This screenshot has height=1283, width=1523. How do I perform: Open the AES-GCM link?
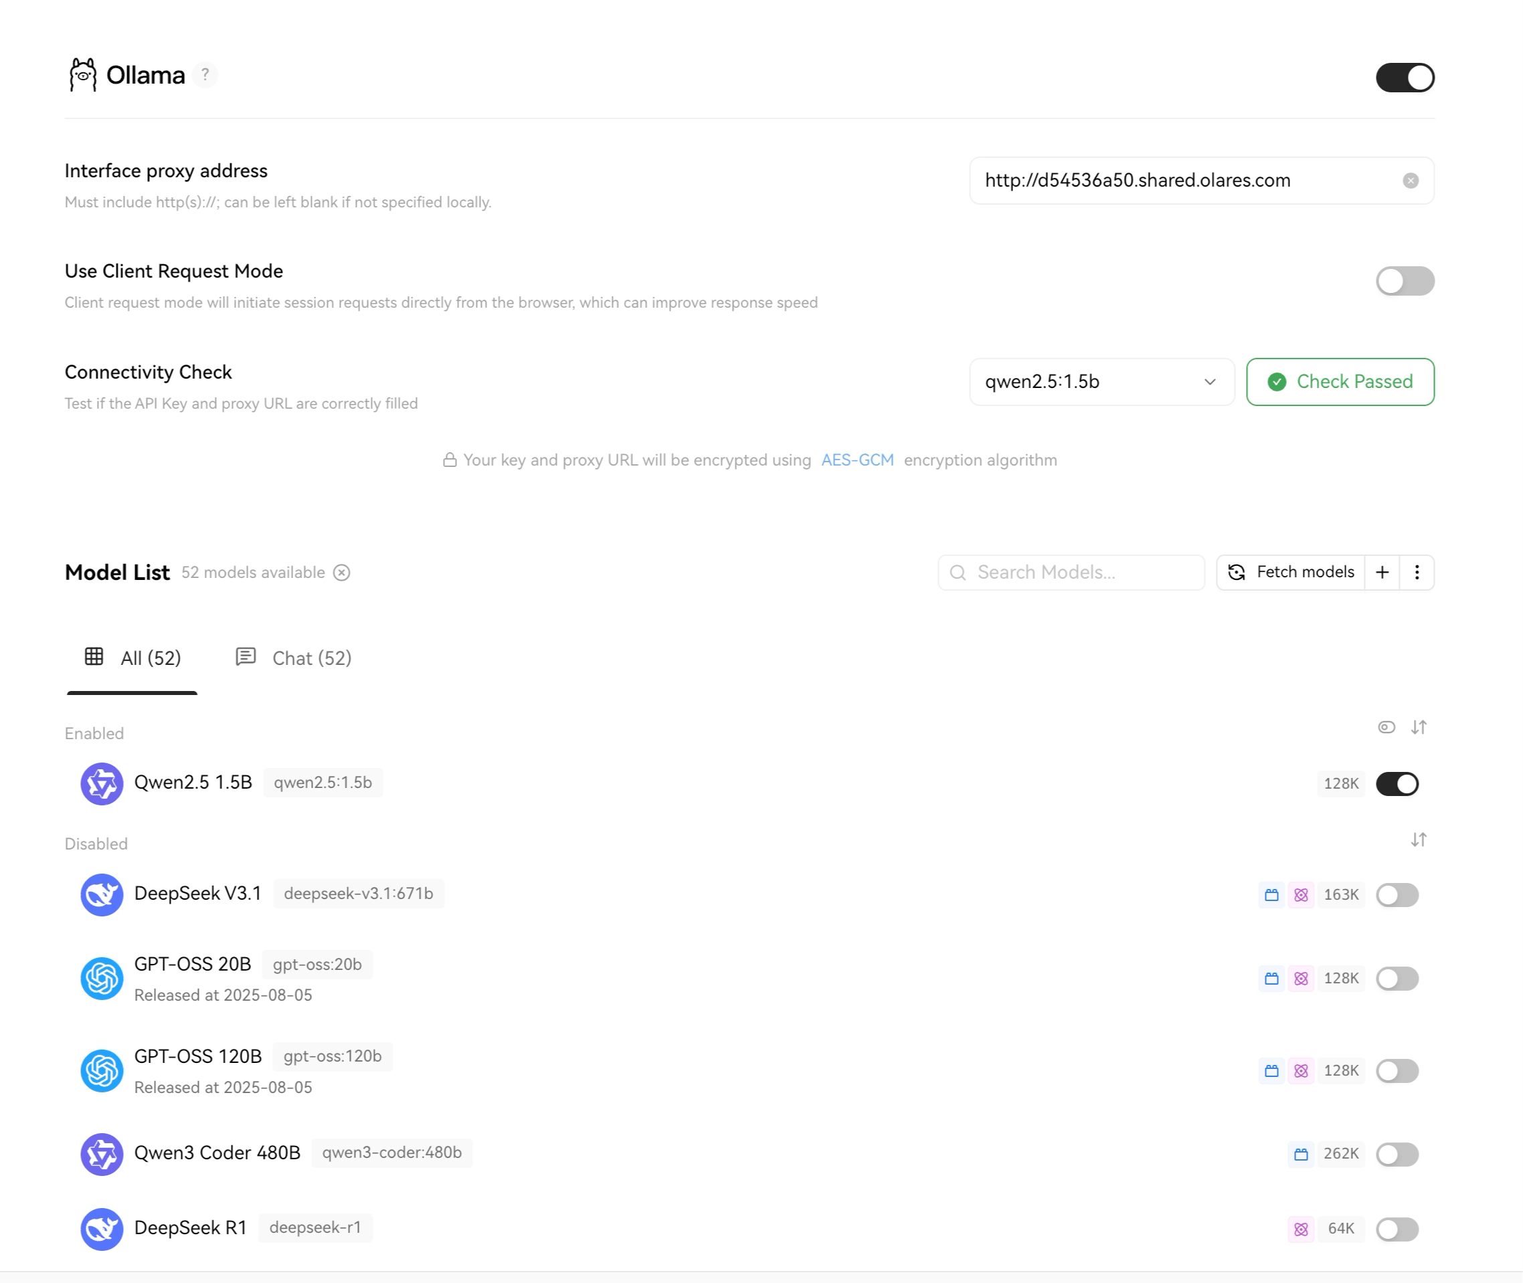click(857, 460)
